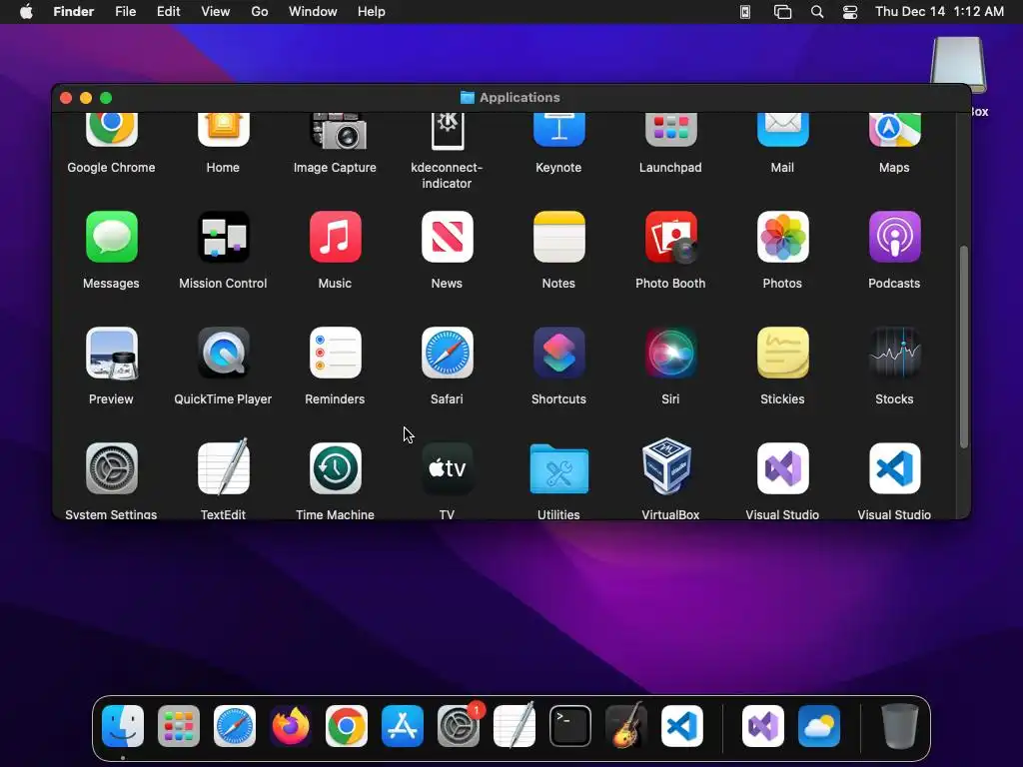Open Terminal from the Dock
The width and height of the screenshot is (1023, 767).
click(570, 726)
